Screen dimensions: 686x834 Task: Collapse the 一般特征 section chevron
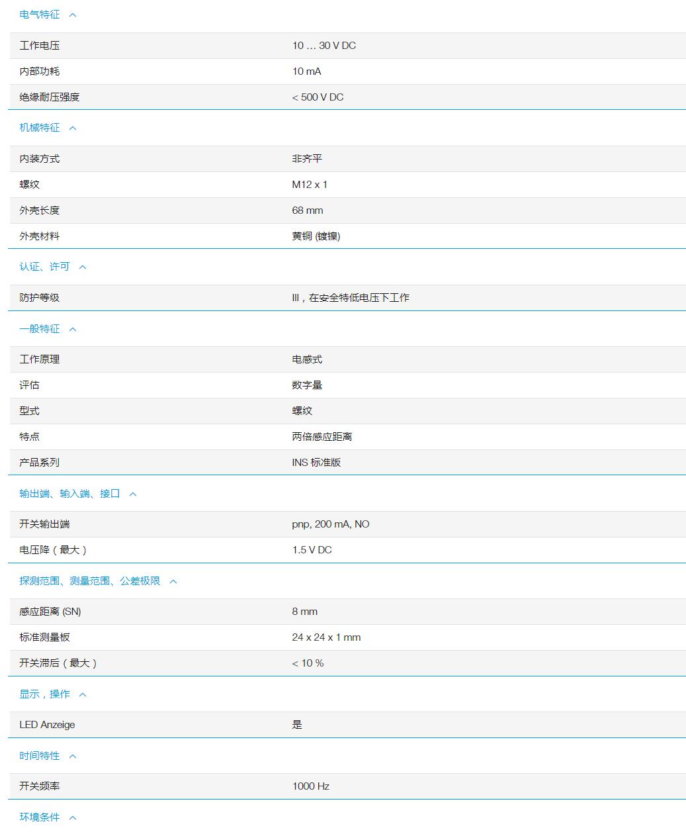pos(73,329)
